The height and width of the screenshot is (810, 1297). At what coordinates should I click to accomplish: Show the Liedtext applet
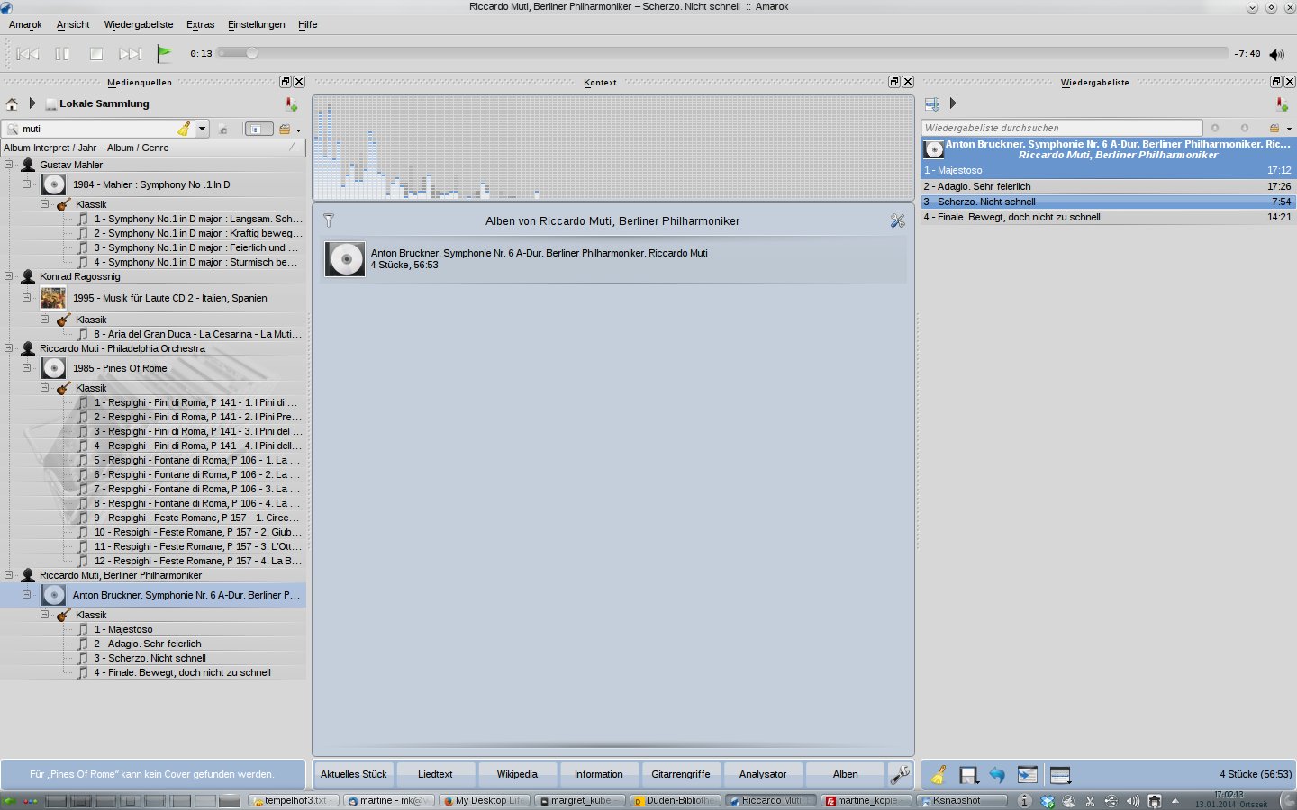coord(435,774)
